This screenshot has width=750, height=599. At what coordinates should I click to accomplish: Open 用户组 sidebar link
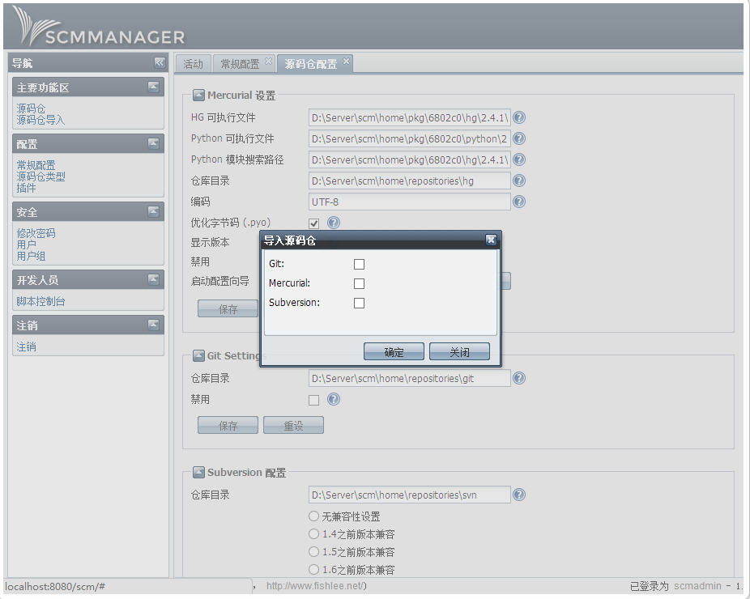tap(31, 256)
